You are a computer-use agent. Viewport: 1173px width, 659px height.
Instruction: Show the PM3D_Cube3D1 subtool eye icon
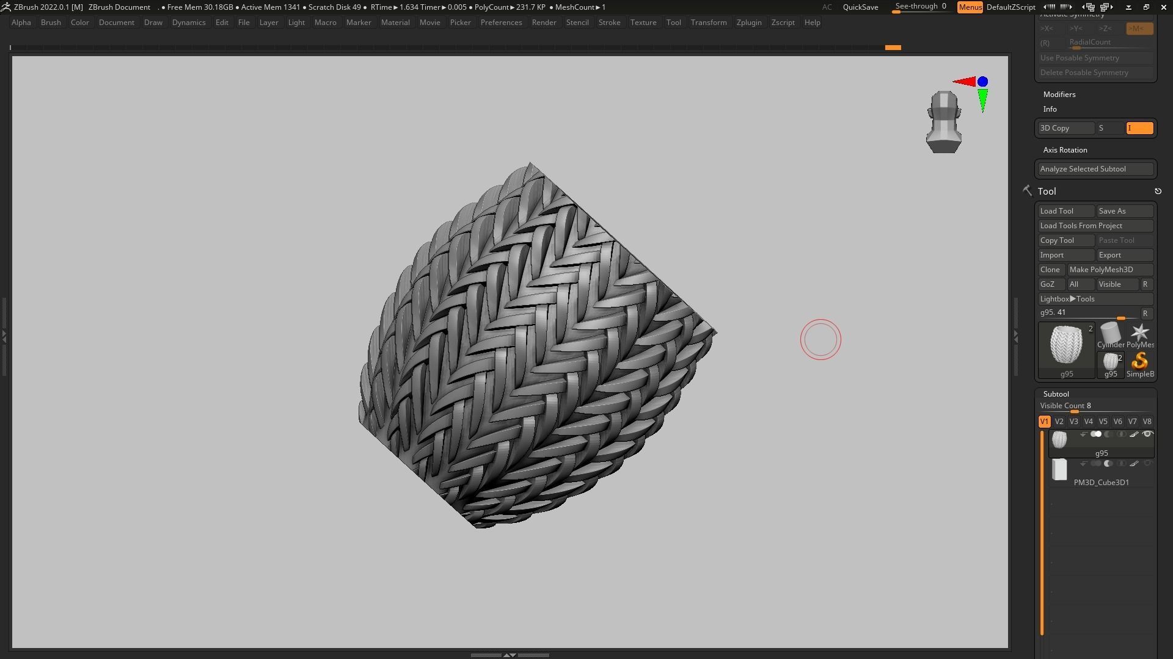click(1147, 464)
